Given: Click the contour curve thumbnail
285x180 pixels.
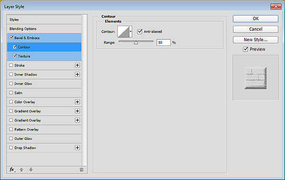Looking at the screenshot, I should coord(123,32).
